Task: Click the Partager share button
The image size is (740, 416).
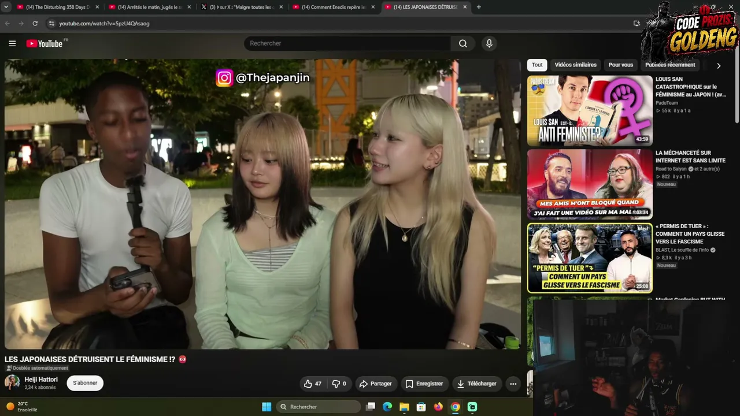Action: coord(375,384)
